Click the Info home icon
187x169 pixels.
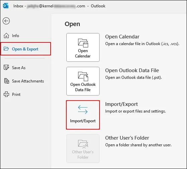tap(6, 35)
